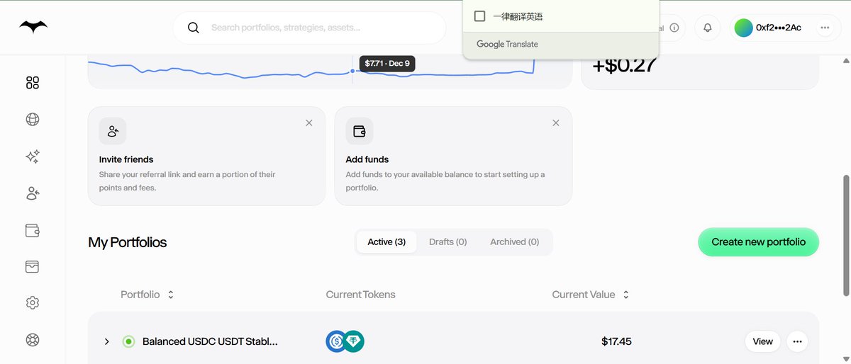The height and width of the screenshot is (364, 851).
Task: Click the Add funds wallet icon
Action: pos(360,131)
